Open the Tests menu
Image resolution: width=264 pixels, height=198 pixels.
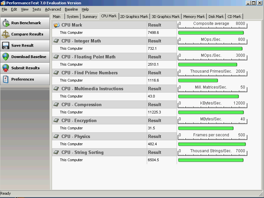[37, 9]
